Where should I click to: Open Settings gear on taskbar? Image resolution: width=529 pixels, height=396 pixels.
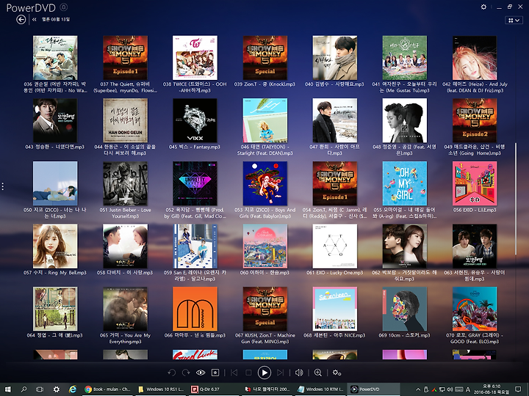[x=56, y=389]
